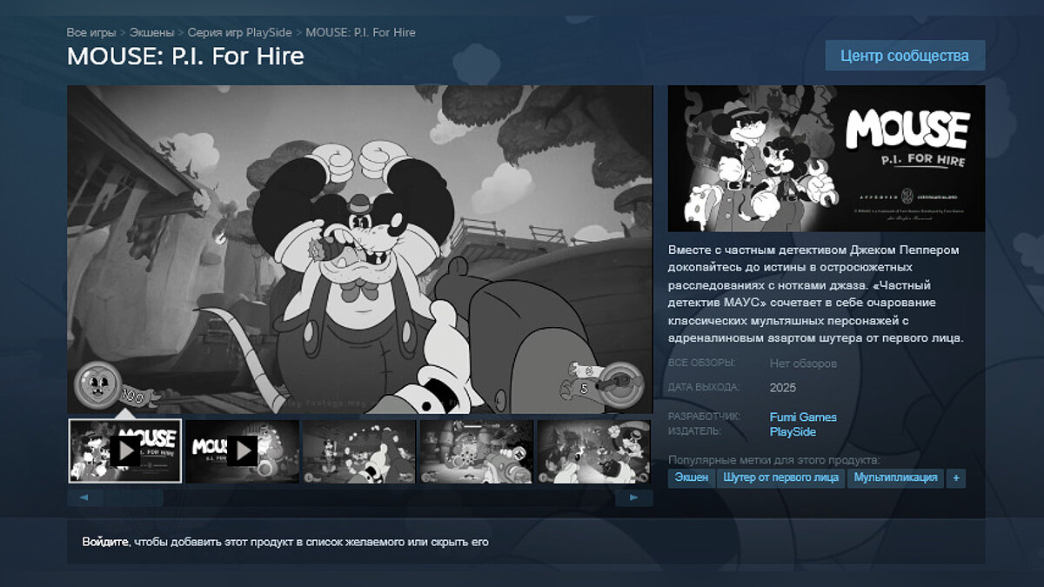Open Серия игр PlaySide breadcrumb

[239, 32]
